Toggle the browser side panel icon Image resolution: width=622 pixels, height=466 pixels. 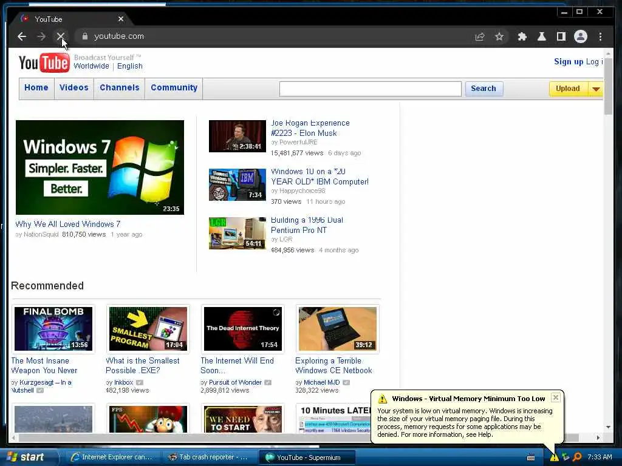pos(561,36)
